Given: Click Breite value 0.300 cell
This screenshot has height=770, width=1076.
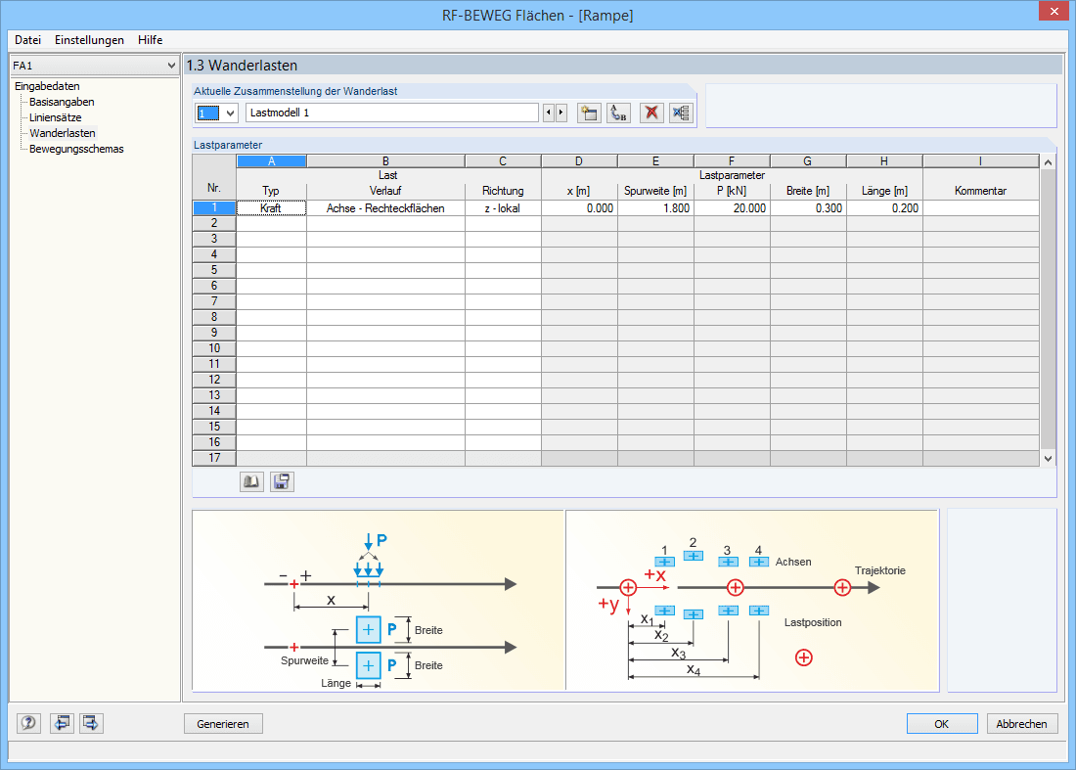Looking at the screenshot, I should coord(808,208).
